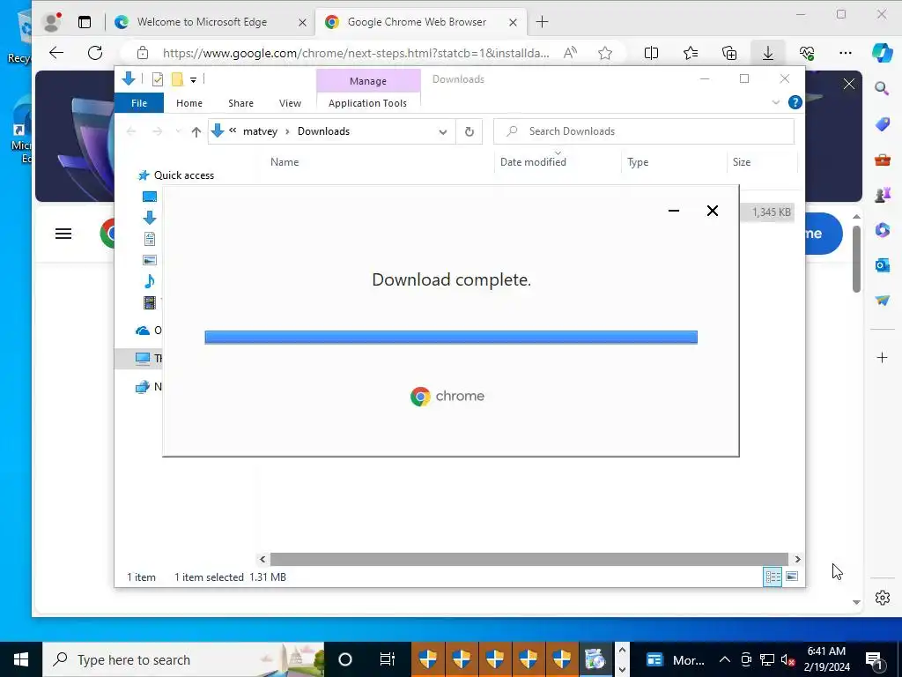Open Task View on taskbar

[x=388, y=659]
